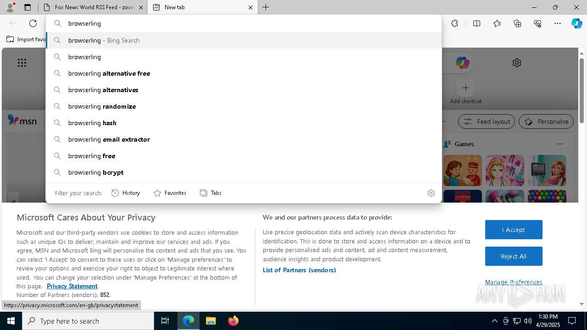This screenshot has width=587, height=330.
Task: Switch to the Fox News World RSS Feed tab
Action: click(x=93, y=7)
